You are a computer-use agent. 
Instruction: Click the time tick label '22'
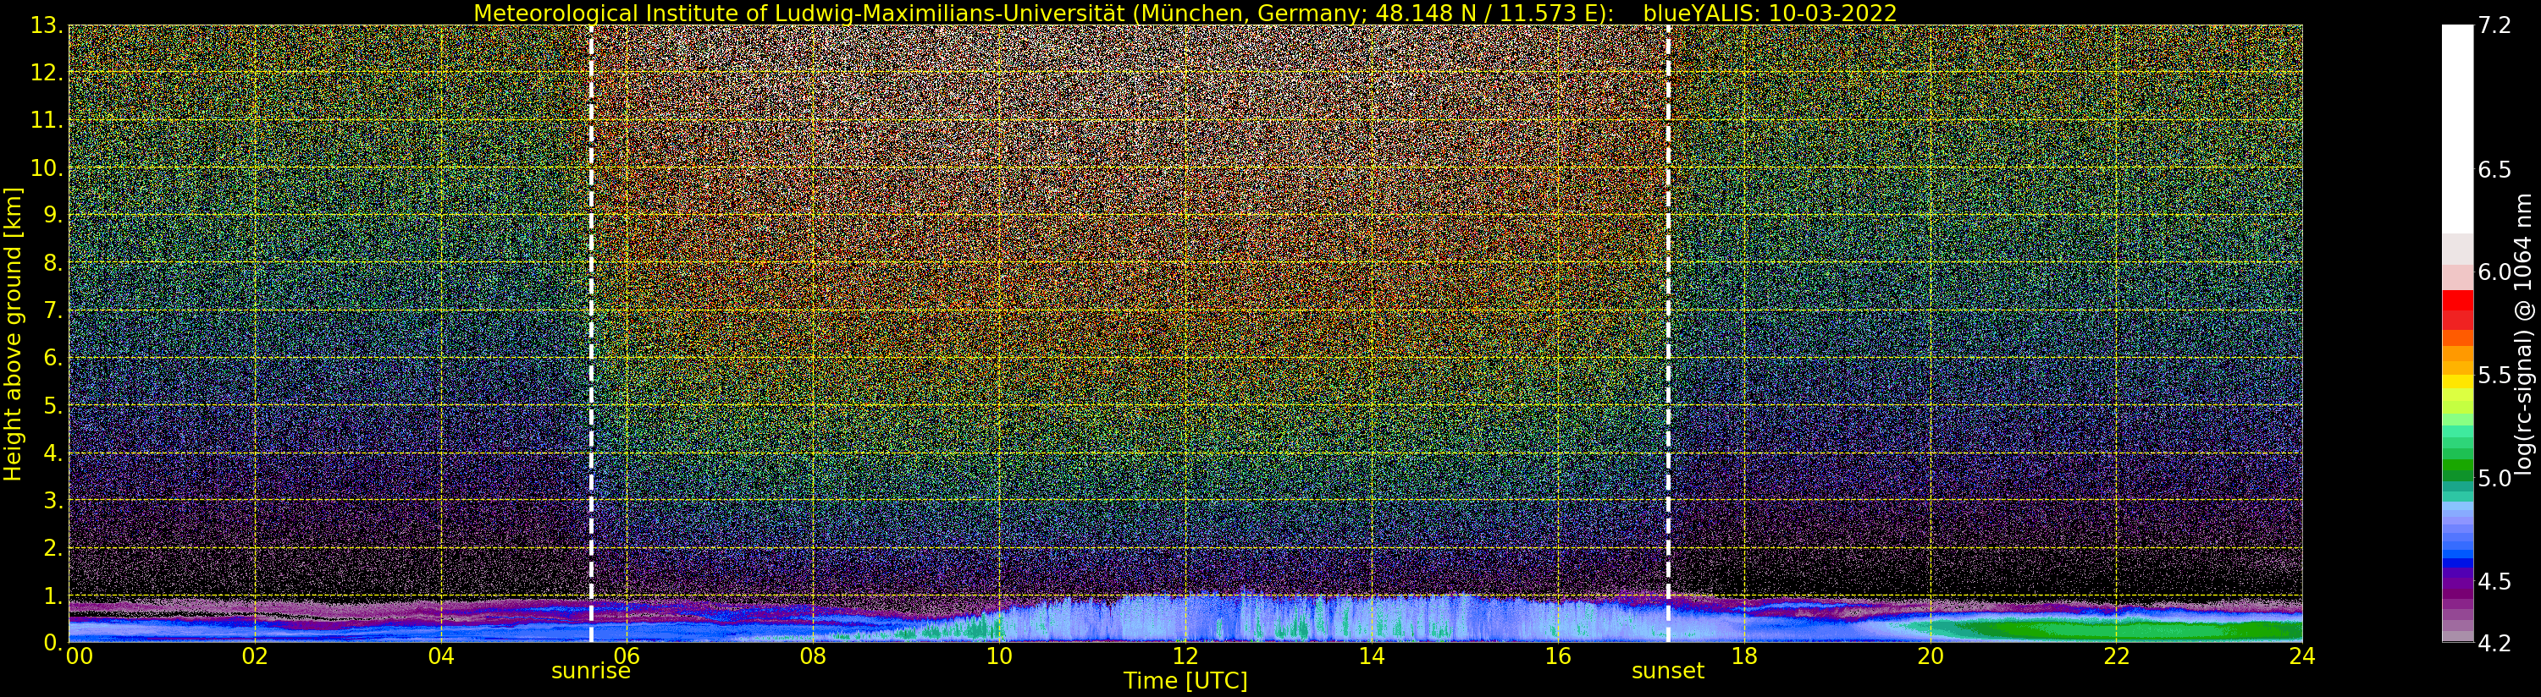(x=2116, y=656)
